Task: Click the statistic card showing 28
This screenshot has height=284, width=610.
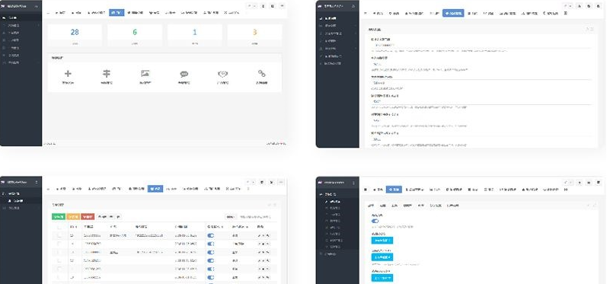Action: click(x=75, y=35)
